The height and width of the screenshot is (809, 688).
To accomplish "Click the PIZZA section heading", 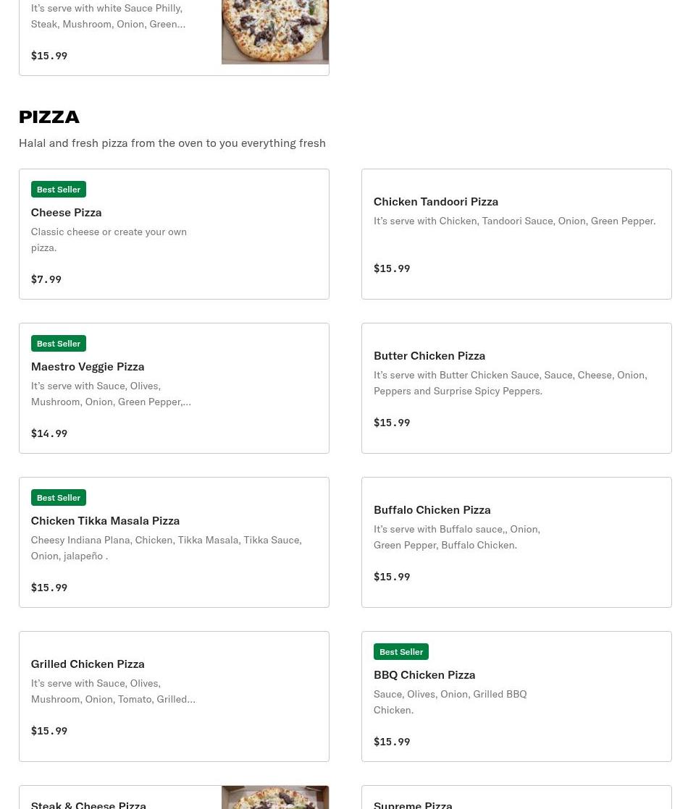I will pos(49,117).
